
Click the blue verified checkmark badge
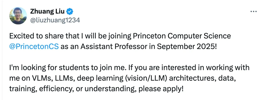pyautogui.click(x=70, y=12)
